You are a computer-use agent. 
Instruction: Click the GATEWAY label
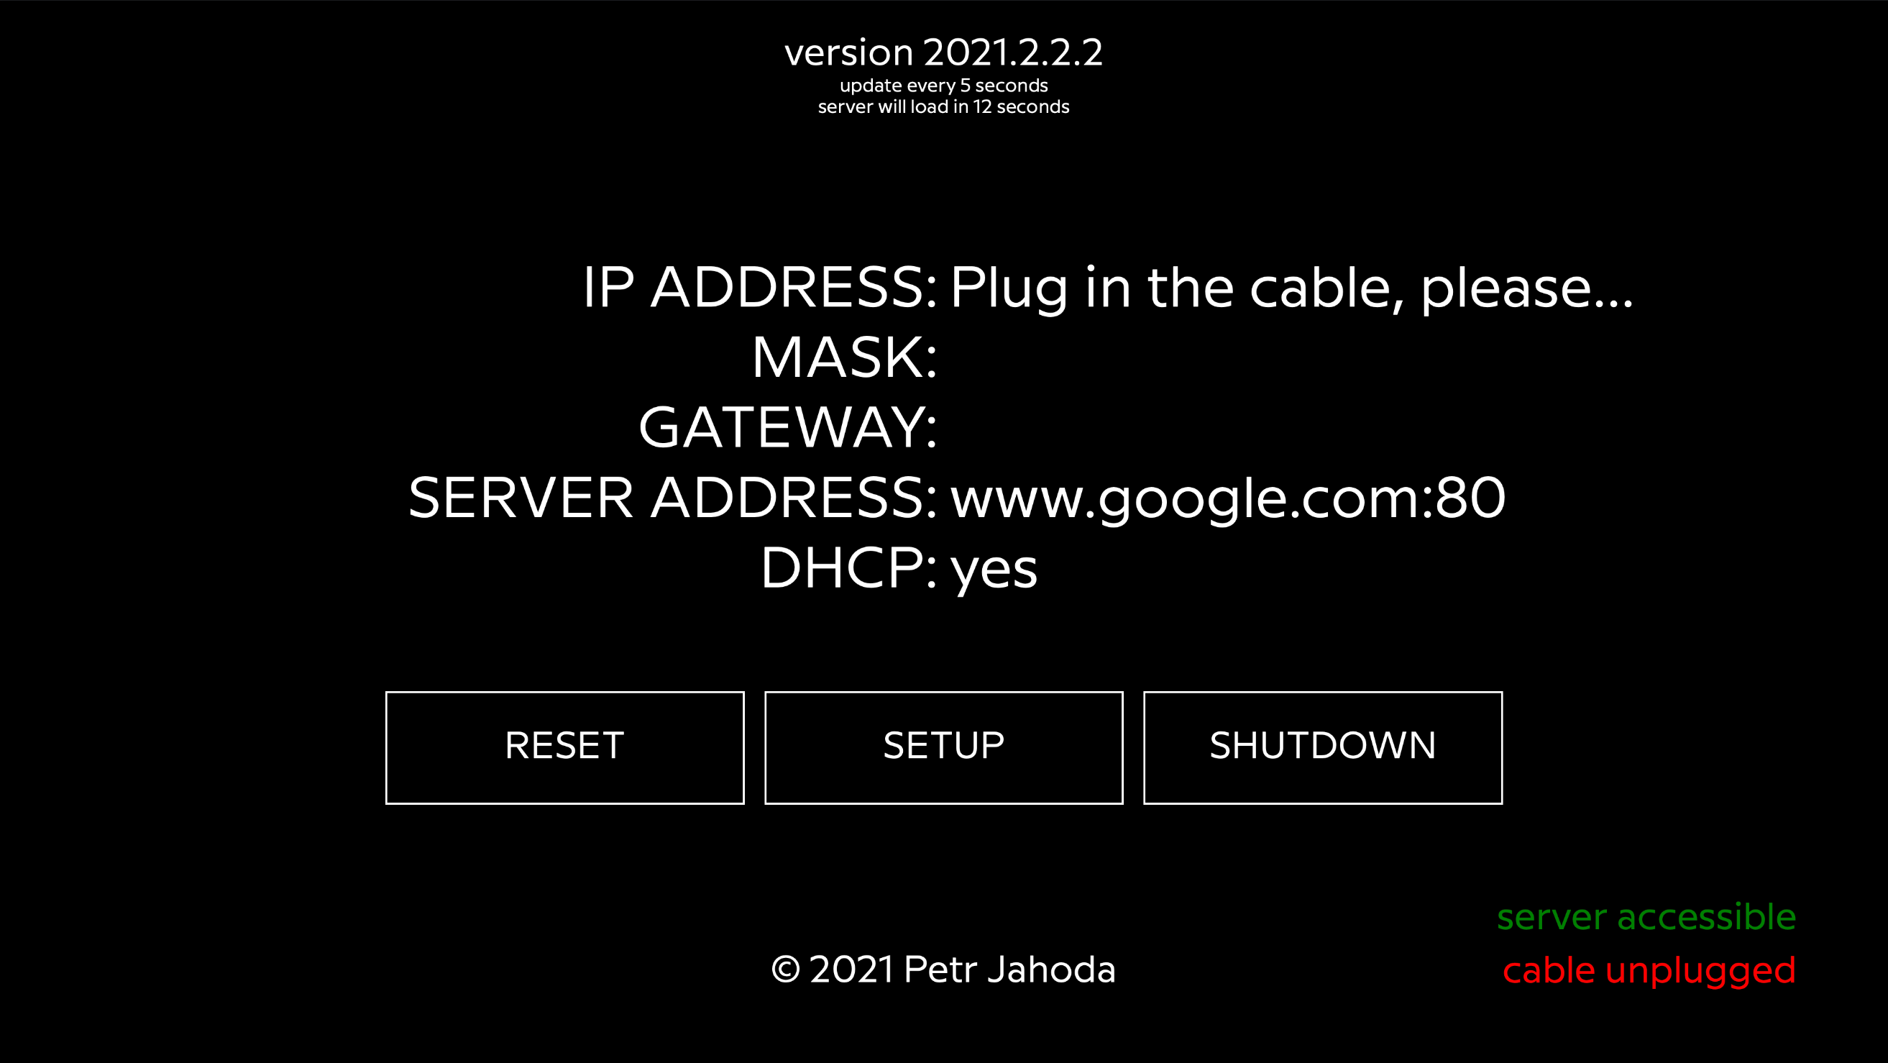788,426
